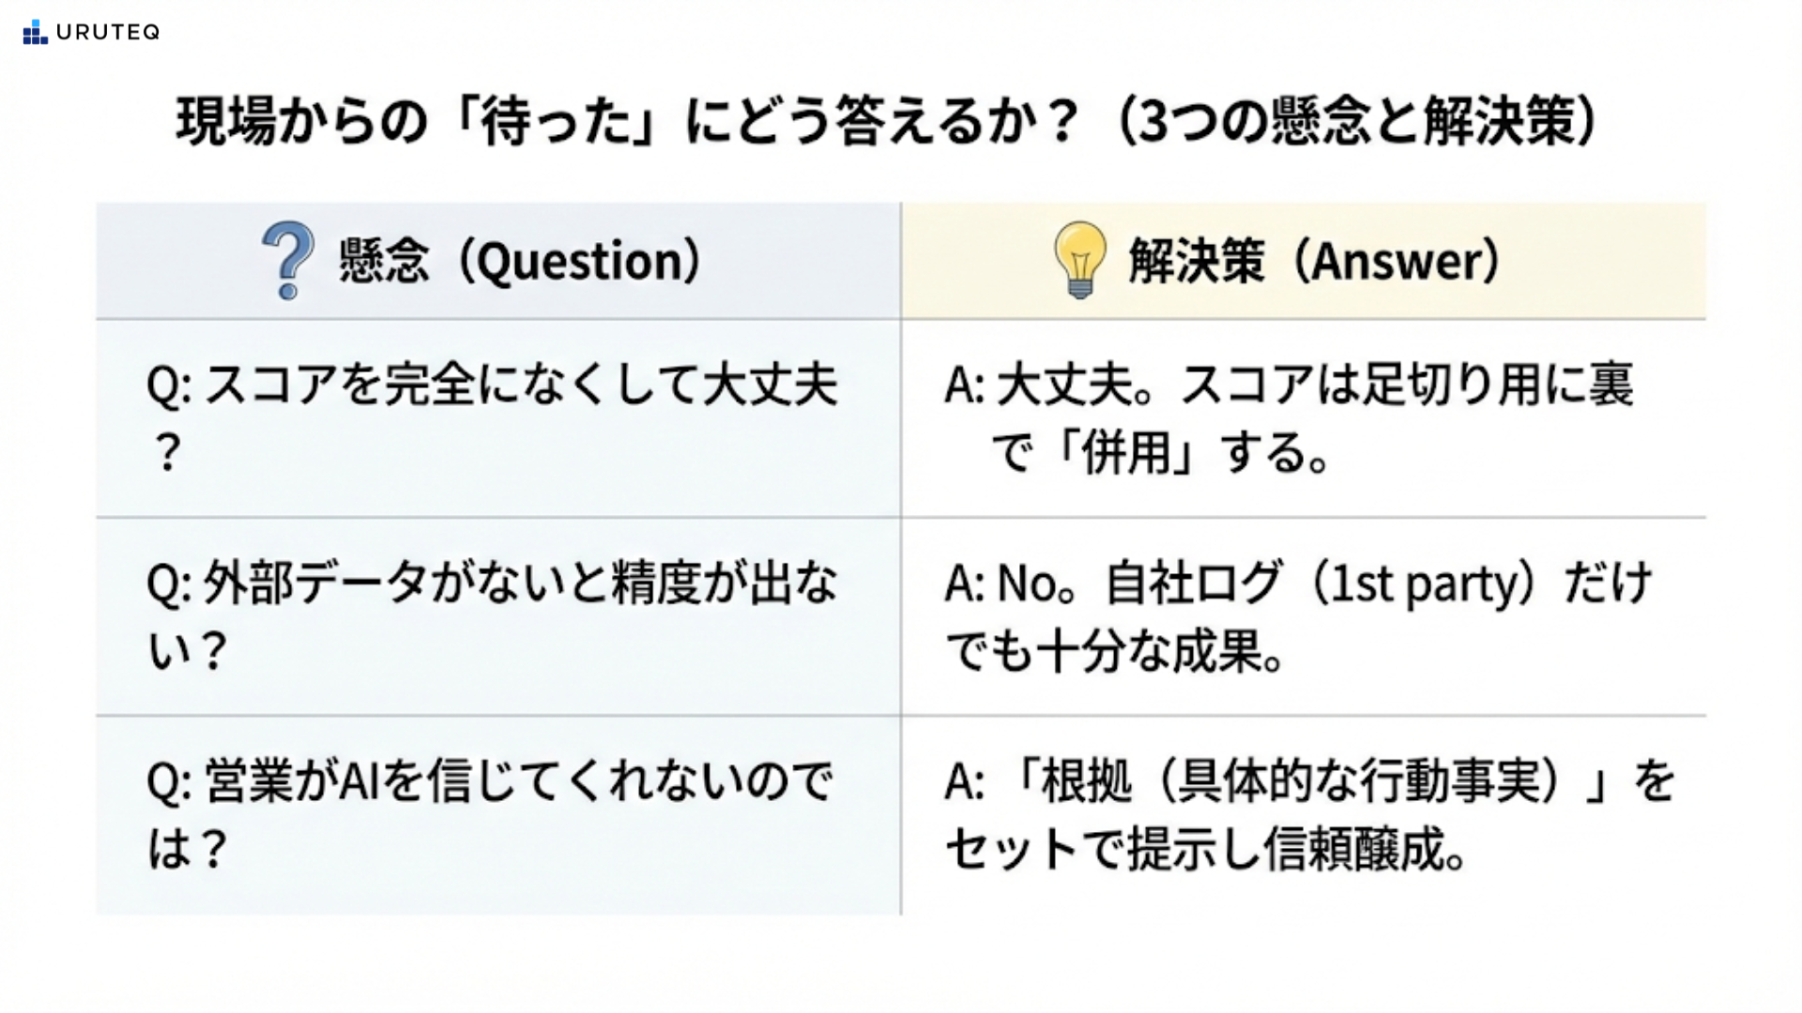Click the yellow lightbulb icon
1802x1013 pixels.
tap(1079, 260)
